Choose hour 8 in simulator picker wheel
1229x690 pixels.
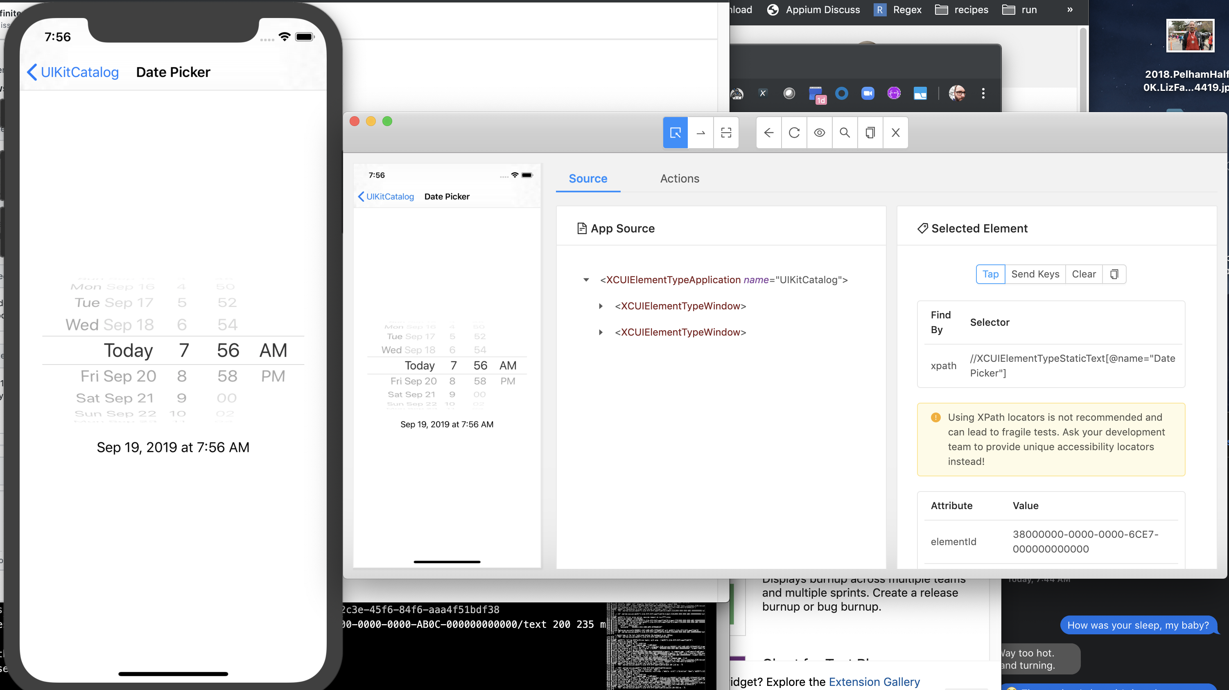coord(182,376)
